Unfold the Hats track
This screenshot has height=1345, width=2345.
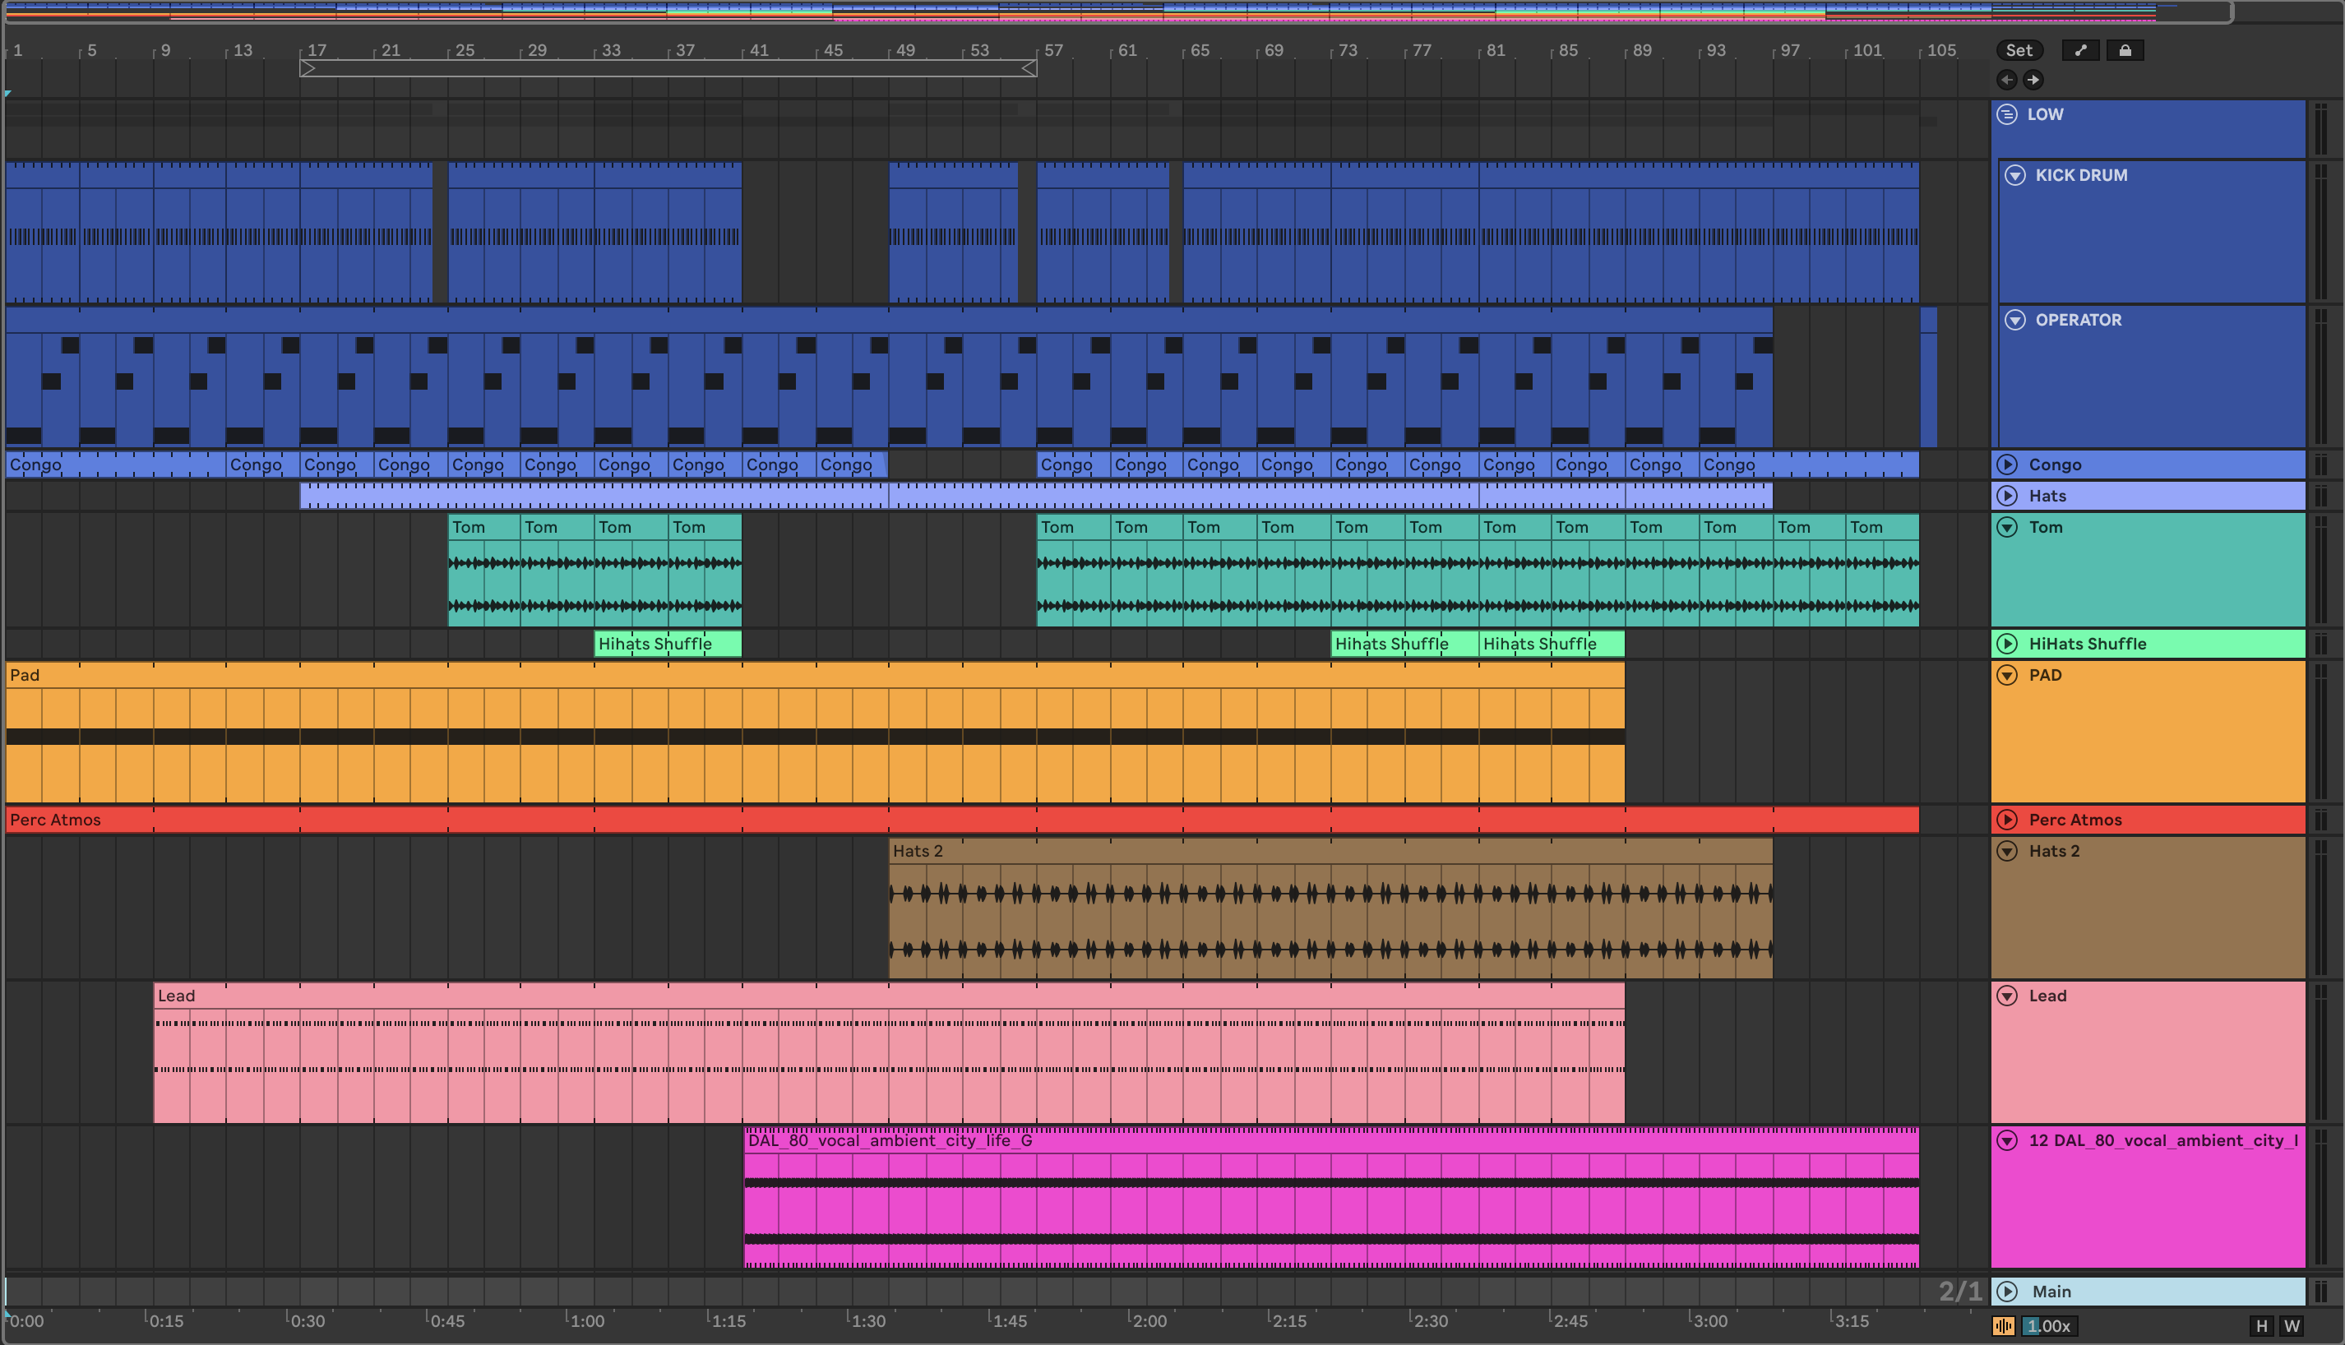pyautogui.click(x=2007, y=496)
